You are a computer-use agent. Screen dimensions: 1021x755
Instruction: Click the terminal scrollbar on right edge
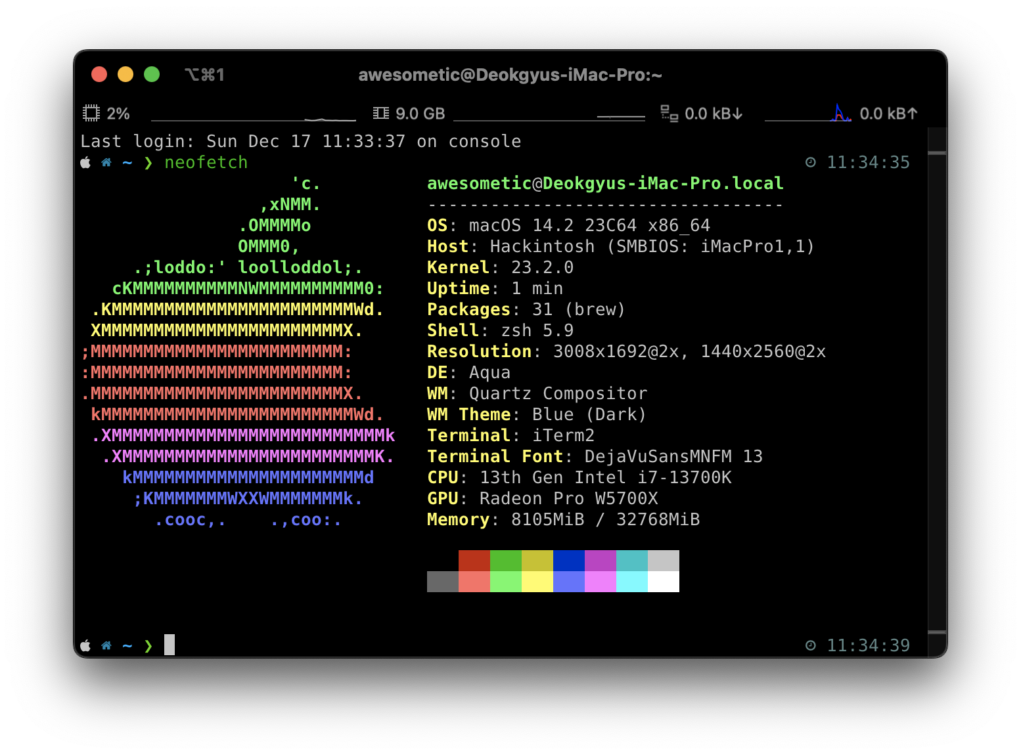tap(937, 392)
